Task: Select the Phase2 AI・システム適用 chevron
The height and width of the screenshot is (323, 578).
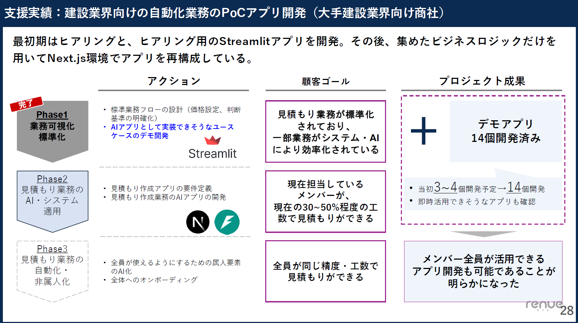Action: click(53, 201)
